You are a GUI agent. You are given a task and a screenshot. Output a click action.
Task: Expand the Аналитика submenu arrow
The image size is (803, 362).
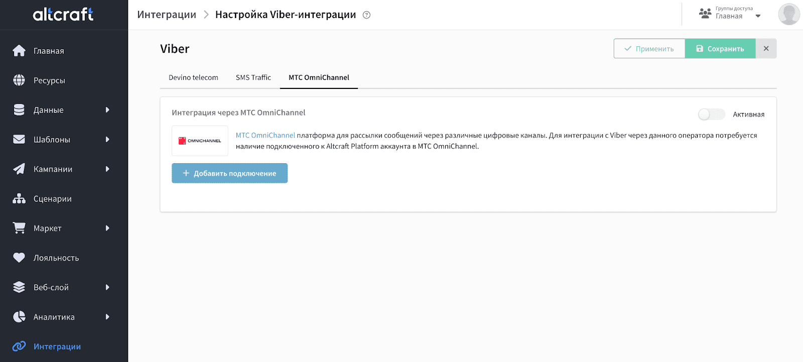[x=107, y=317]
